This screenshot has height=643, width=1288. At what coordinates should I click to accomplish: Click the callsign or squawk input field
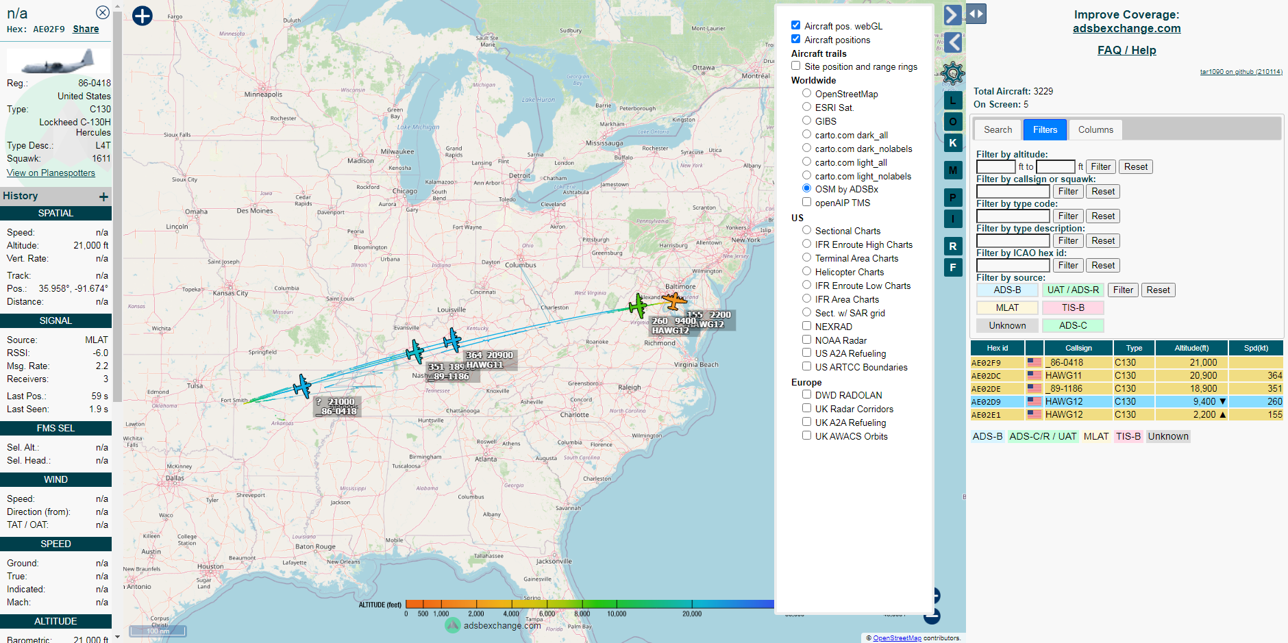(1013, 191)
